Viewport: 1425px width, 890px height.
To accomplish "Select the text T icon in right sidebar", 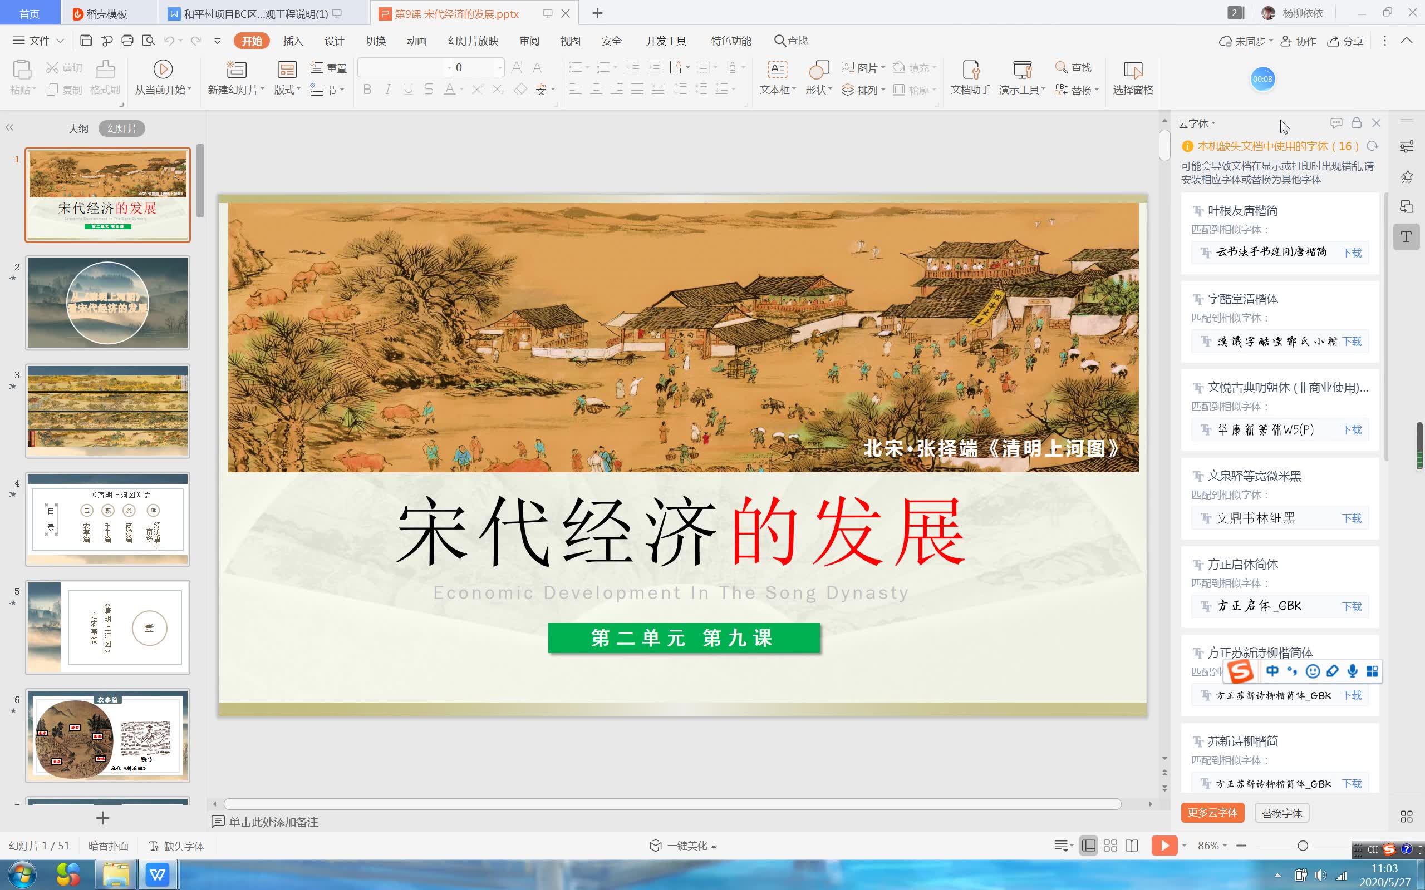I will [x=1406, y=236].
